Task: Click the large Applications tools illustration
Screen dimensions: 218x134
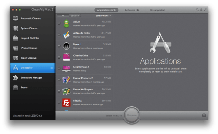Action: pos(161,43)
